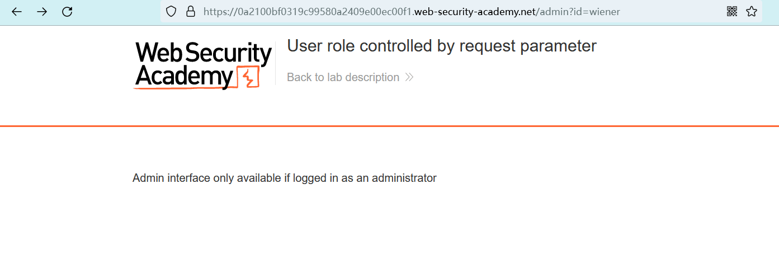Click the "Web Security" text in the logo

203,53
